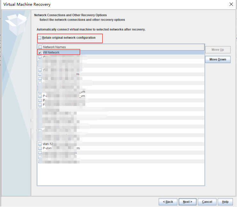237x207 pixels.
Task: Check the vlan-12 network checkbox
Action: [x=40, y=144]
